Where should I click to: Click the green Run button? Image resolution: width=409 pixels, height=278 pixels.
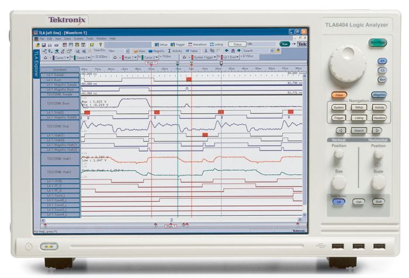coord(285,44)
